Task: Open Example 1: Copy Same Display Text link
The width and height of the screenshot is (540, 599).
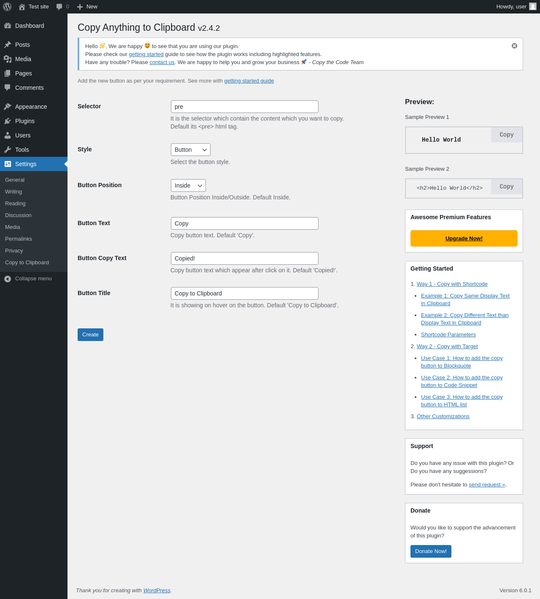Action: coord(465,300)
